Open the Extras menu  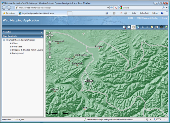point(156,13)
